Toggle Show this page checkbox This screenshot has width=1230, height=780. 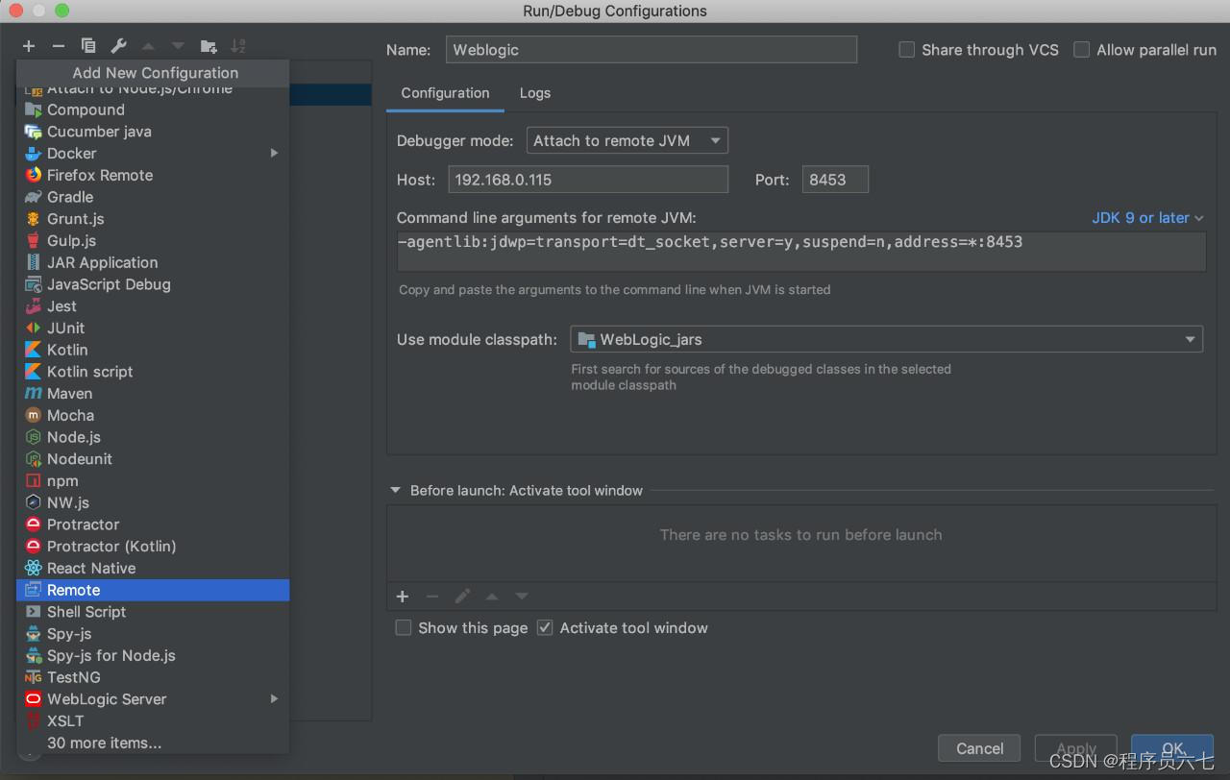404,627
